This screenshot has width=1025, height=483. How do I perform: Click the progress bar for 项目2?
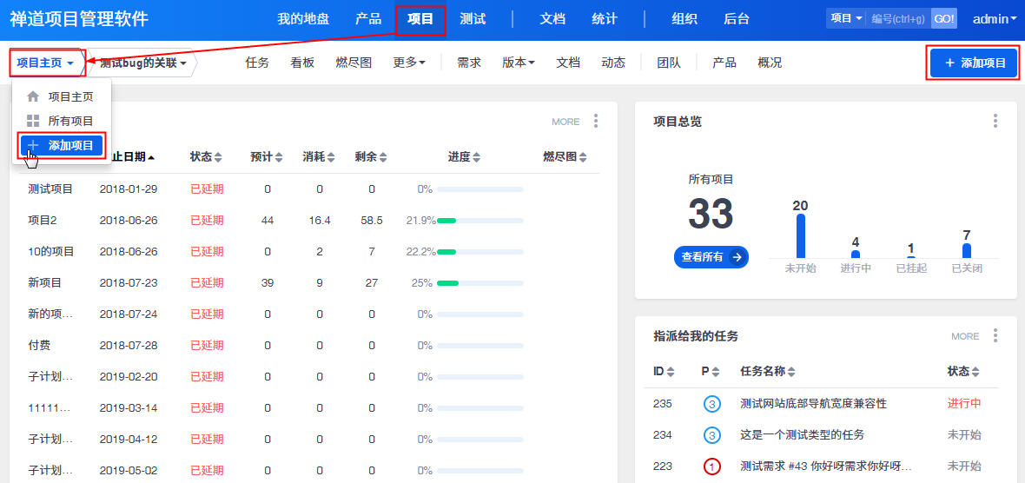click(479, 221)
